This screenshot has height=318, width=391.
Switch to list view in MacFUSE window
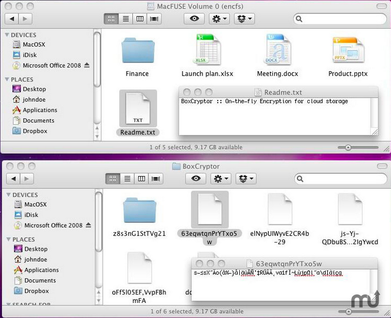tap(126, 19)
